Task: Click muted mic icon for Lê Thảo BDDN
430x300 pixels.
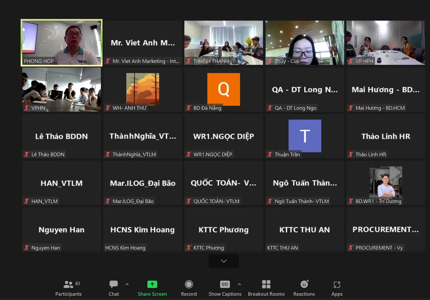Action: click(x=27, y=154)
